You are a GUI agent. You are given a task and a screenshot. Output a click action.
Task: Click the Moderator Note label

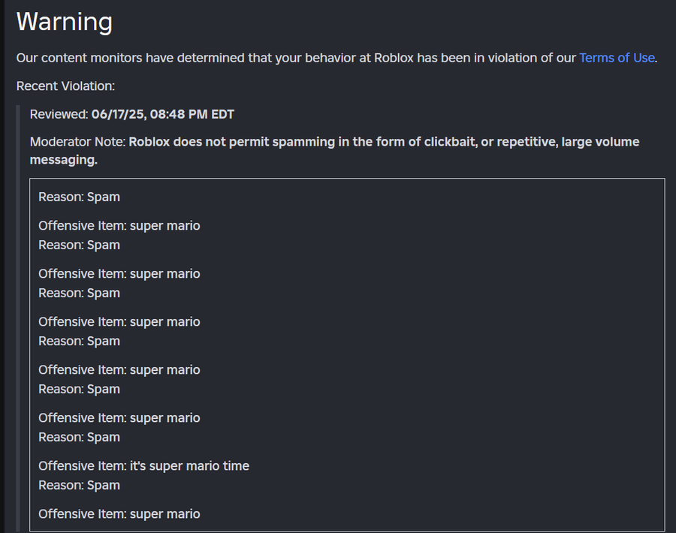77,142
